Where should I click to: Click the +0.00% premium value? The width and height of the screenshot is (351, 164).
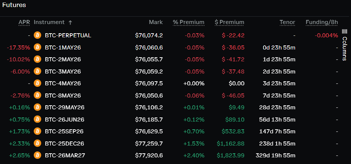click(x=194, y=83)
